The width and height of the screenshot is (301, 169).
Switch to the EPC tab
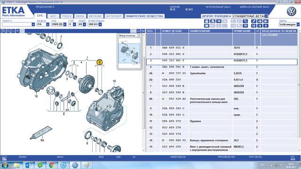click(x=40, y=15)
